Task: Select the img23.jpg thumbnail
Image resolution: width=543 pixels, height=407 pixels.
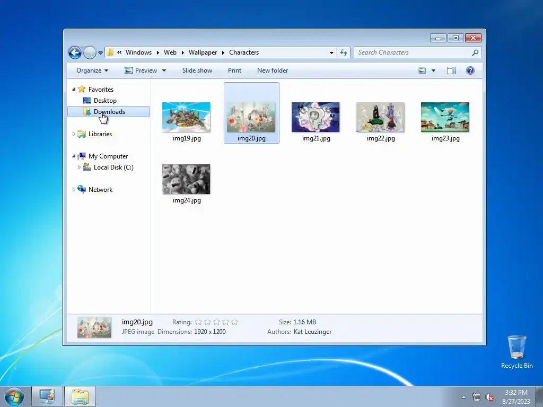Action: [x=445, y=117]
